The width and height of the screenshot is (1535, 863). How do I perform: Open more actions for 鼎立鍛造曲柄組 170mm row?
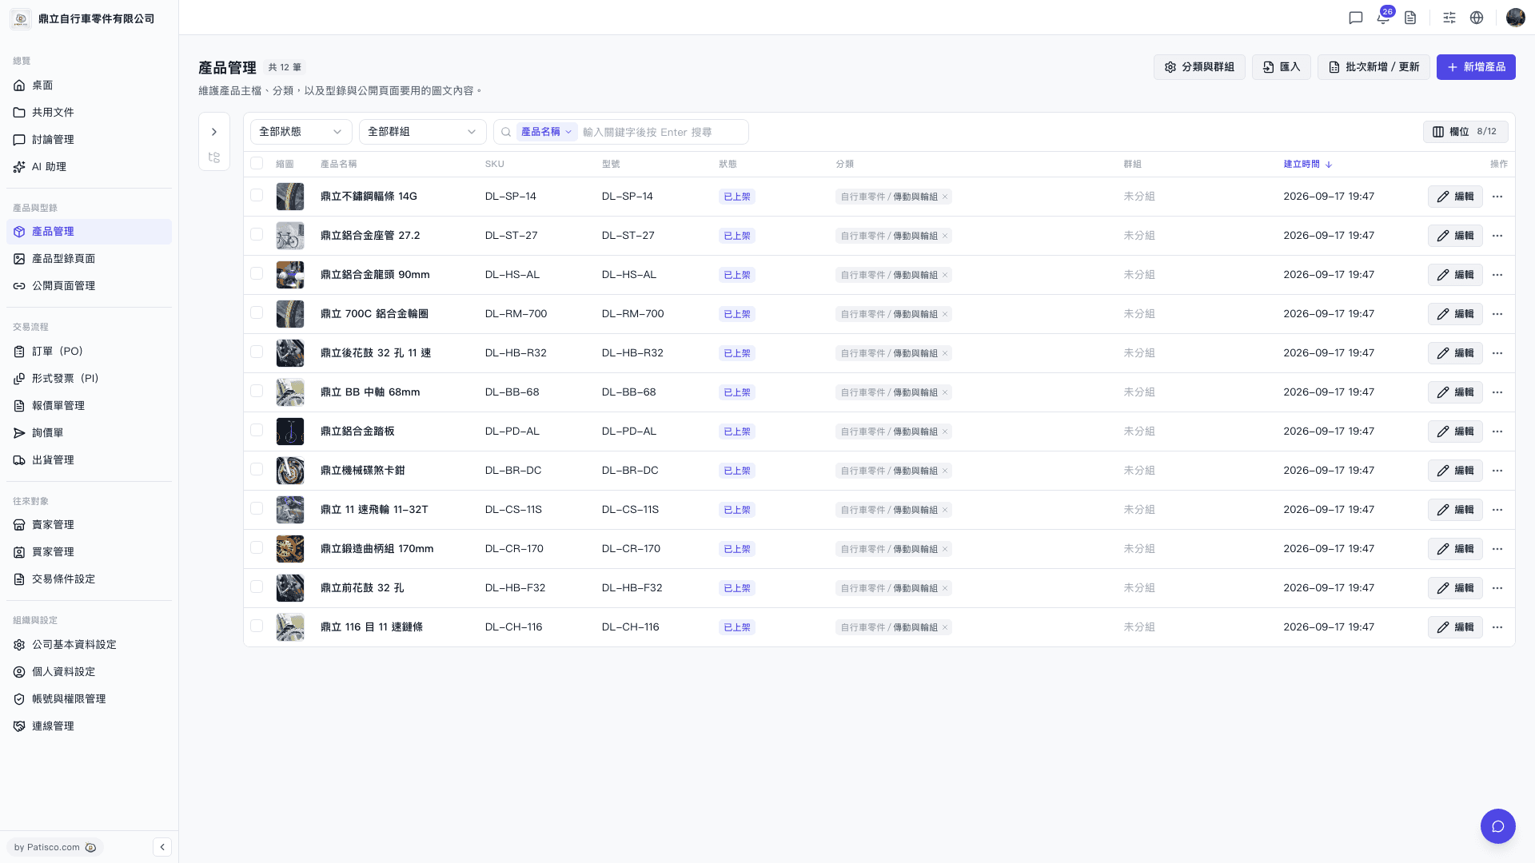[1497, 549]
